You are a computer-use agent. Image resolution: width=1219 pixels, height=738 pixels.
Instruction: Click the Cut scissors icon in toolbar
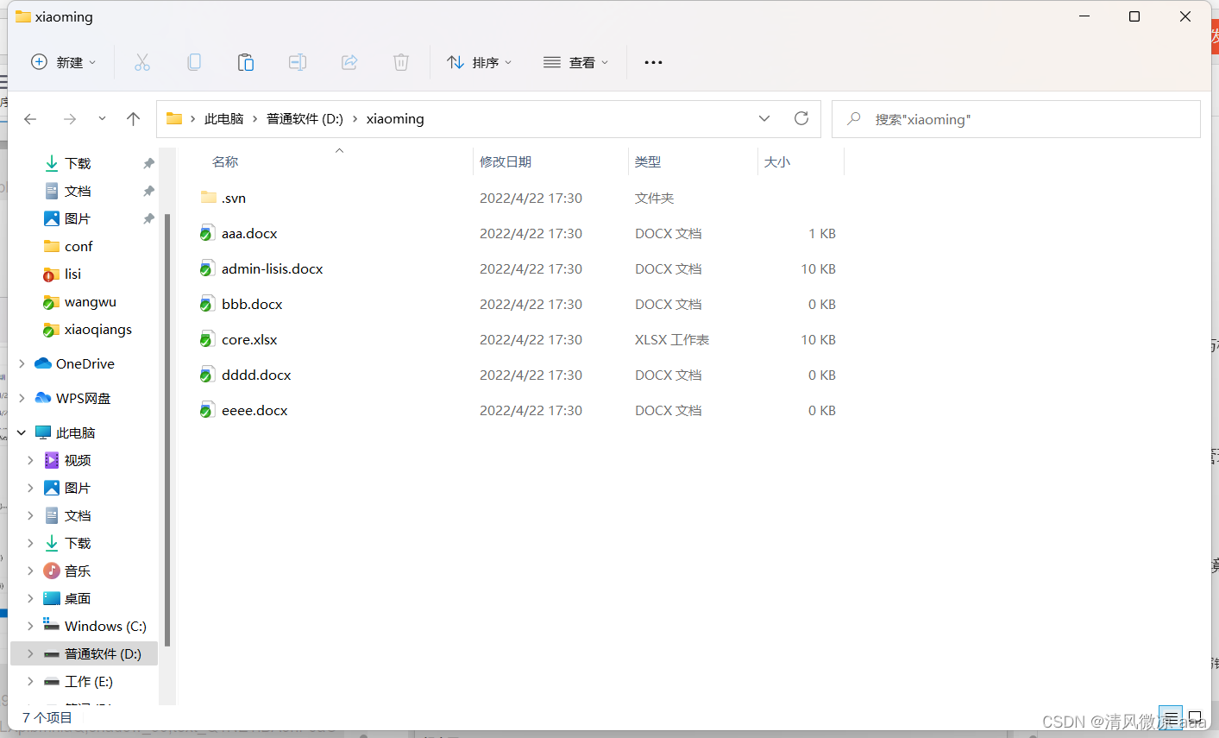pyautogui.click(x=142, y=62)
